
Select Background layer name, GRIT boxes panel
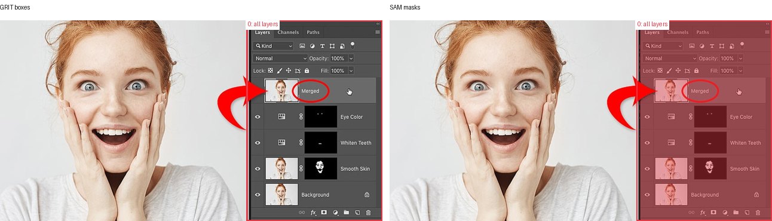click(x=315, y=195)
